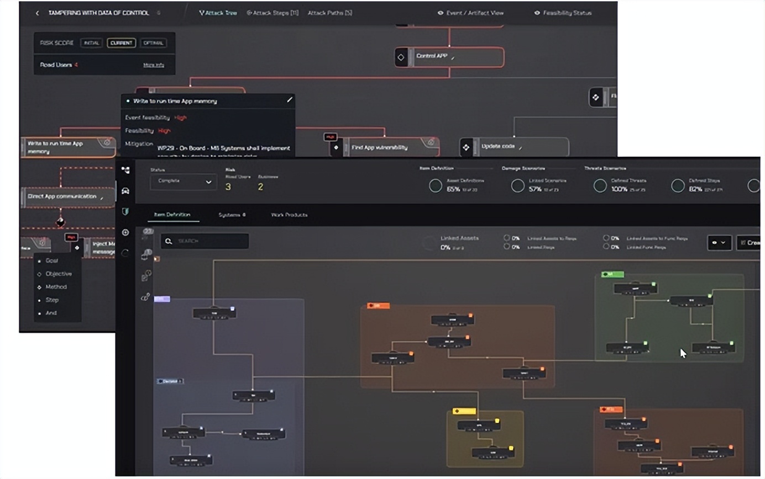Viewport: 765px width, 479px height.
Task: Click the car icon in left sidebar
Action: pyautogui.click(x=125, y=191)
